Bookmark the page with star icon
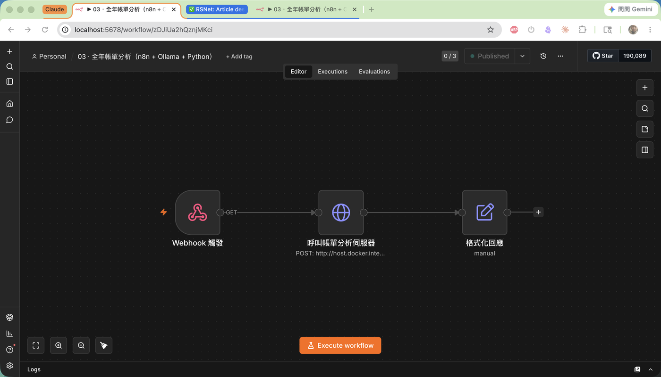The width and height of the screenshot is (661, 377). (491, 30)
